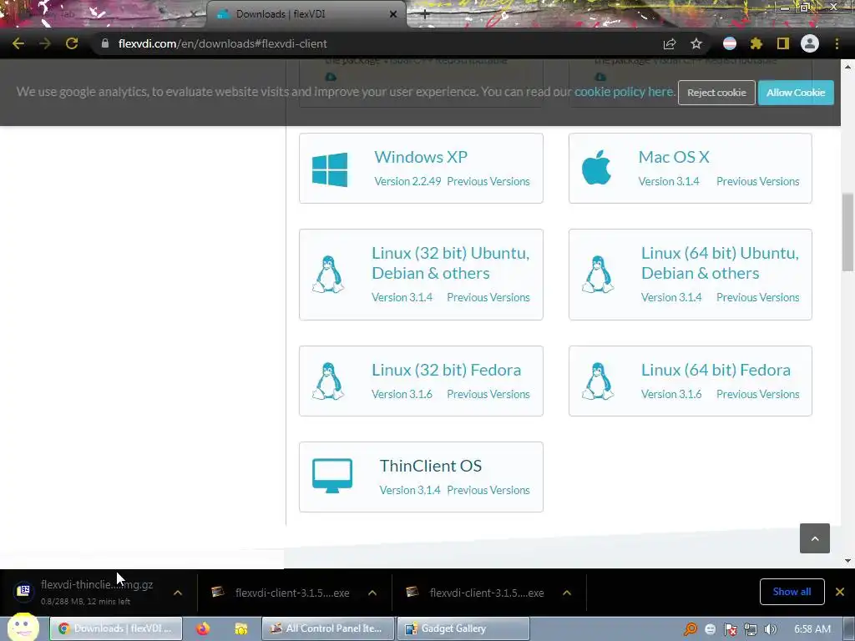The width and height of the screenshot is (855, 641).
Task: Click the page vertical scrollbar thumb
Action: tap(847, 232)
